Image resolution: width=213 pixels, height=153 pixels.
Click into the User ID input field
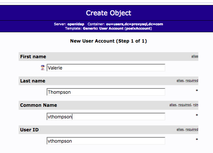tap(106, 141)
